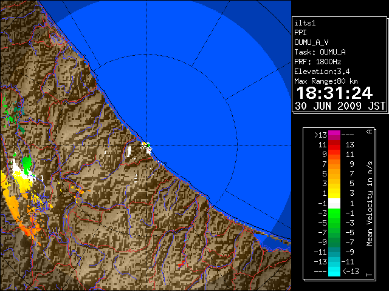Click the large bright green echo patch
This screenshot has height=291, width=389.
pyautogui.click(x=27, y=164)
